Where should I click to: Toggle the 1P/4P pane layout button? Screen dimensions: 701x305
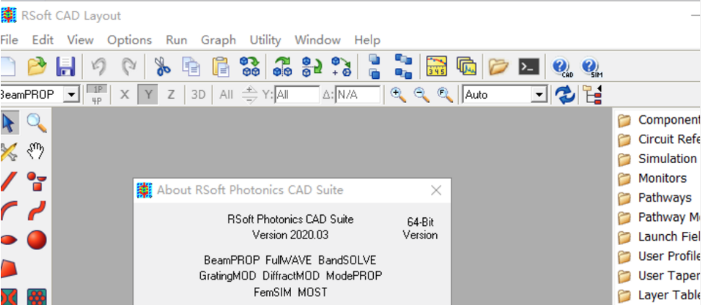tap(97, 95)
